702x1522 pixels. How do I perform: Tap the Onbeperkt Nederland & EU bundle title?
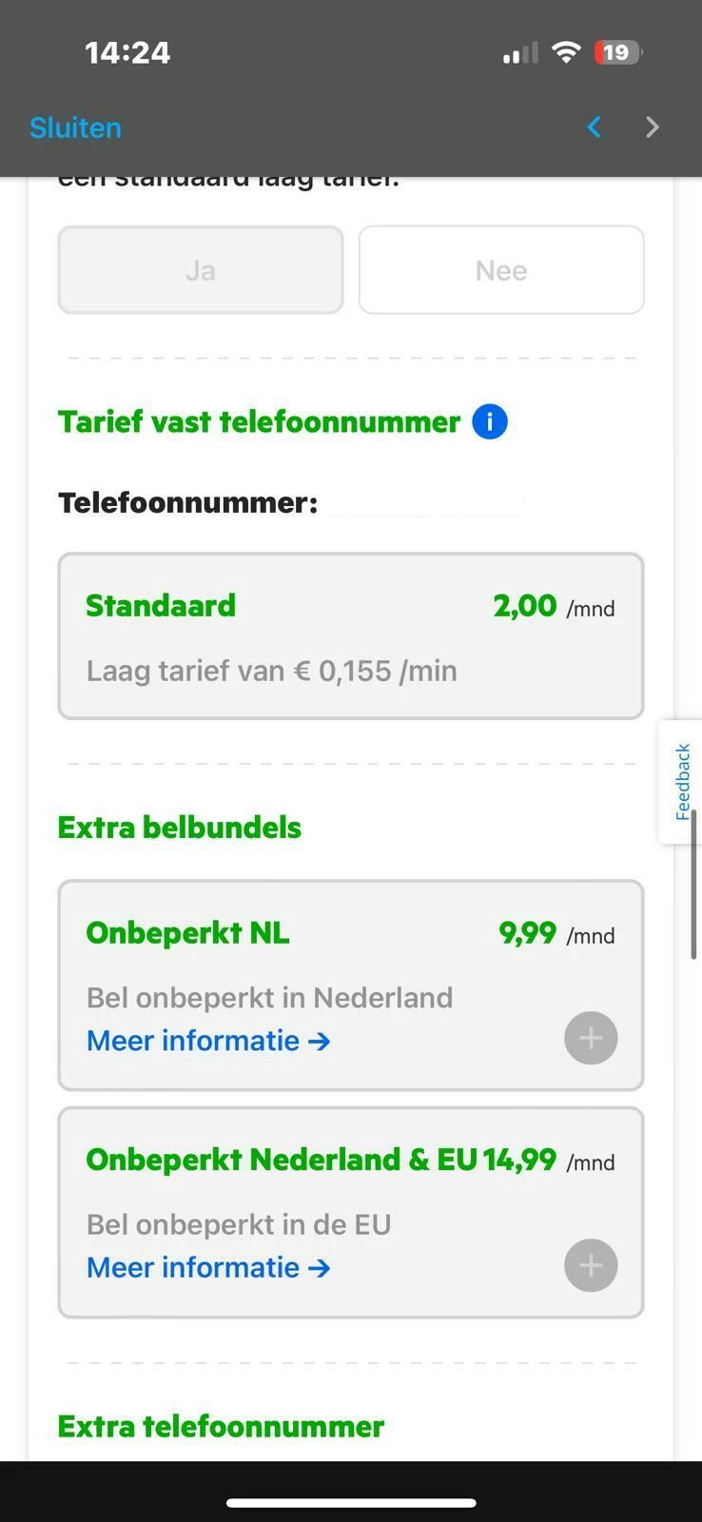[282, 1160]
